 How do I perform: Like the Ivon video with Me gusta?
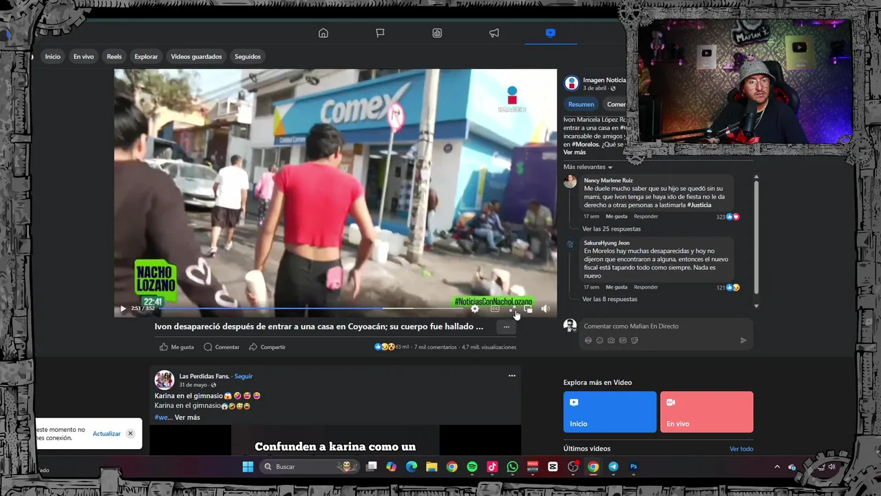177,347
